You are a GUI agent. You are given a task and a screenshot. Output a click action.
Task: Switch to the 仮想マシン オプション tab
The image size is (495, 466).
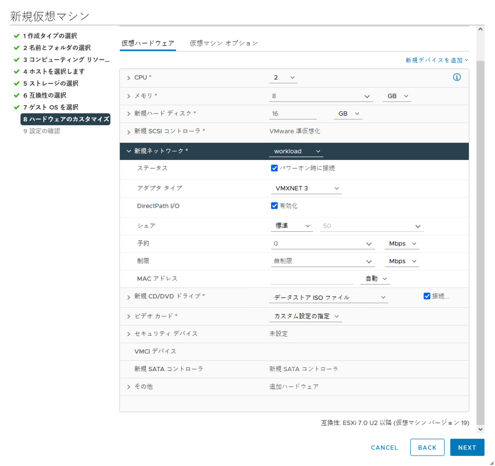click(x=224, y=43)
